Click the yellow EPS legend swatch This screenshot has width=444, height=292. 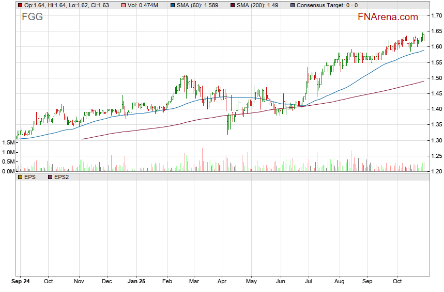(20, 176)
